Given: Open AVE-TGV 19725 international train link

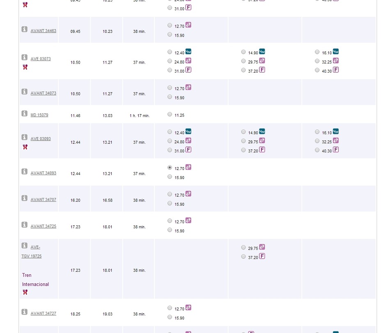Looking at the screenshot, I should [x=32, y=252].
